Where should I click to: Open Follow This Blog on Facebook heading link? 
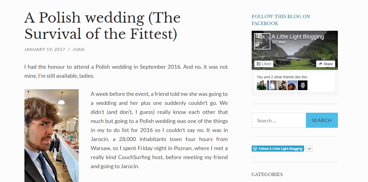tap(281, 20)
